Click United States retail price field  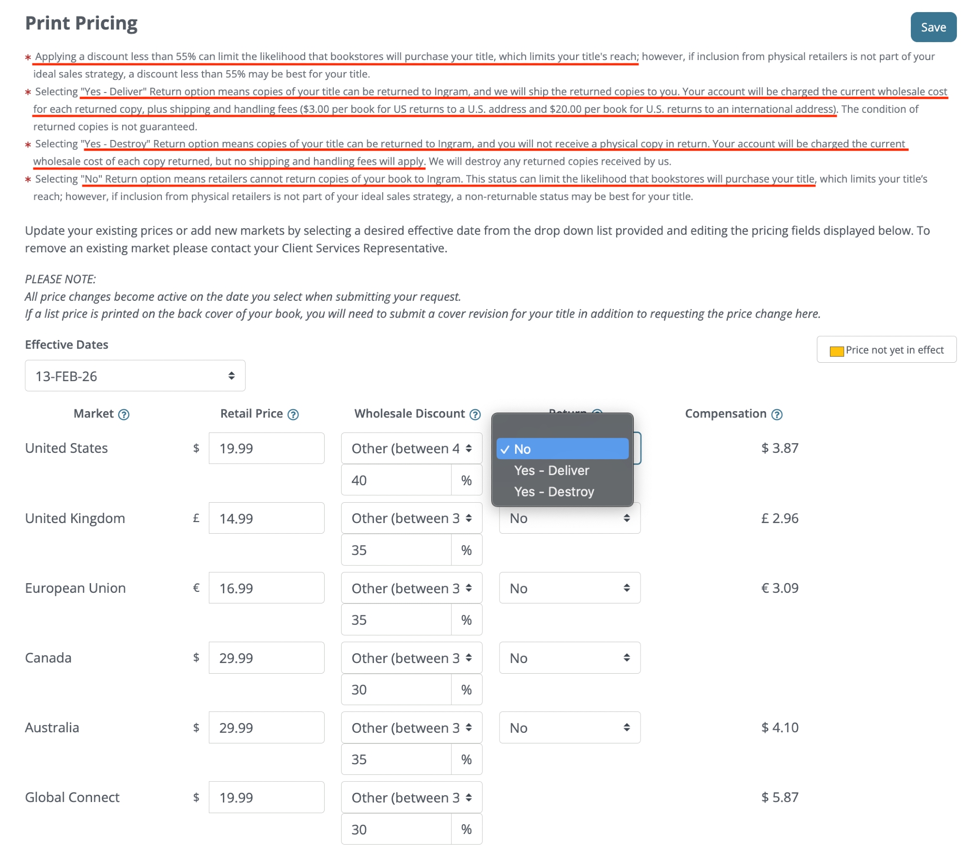coord(266,448)
